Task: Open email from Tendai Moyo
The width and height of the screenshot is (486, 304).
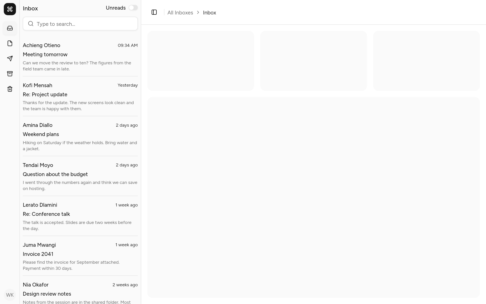Action: tap(80, 176)
